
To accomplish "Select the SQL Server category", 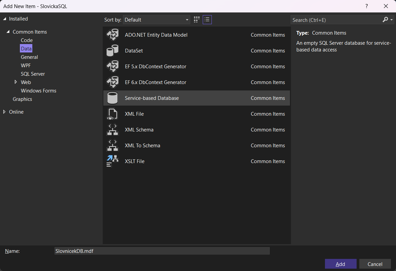I will (33, 74).
